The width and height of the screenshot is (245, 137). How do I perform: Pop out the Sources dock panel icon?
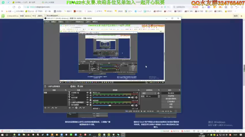pyautogui.click(x=90, y=90)
